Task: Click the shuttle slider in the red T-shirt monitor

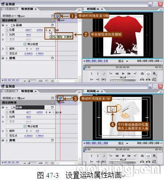Action: tap(123, 77)
